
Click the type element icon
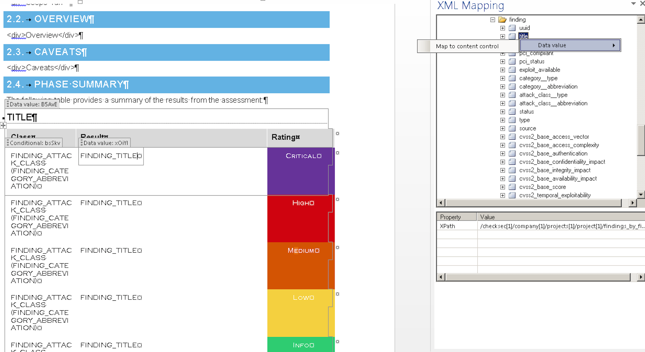512,120
